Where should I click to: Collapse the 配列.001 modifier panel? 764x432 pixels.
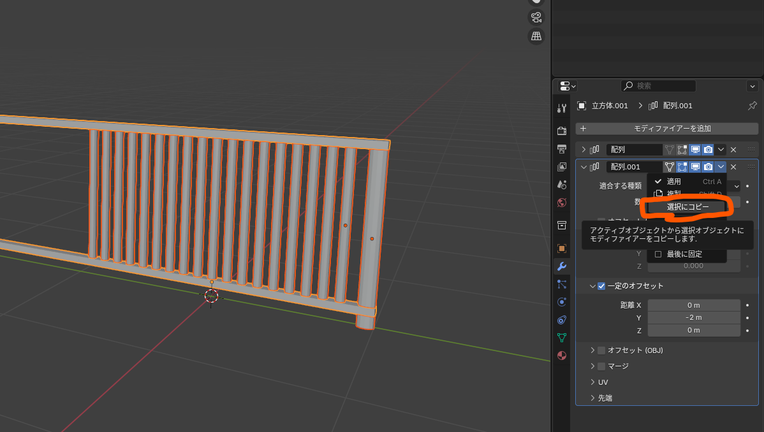584,166
